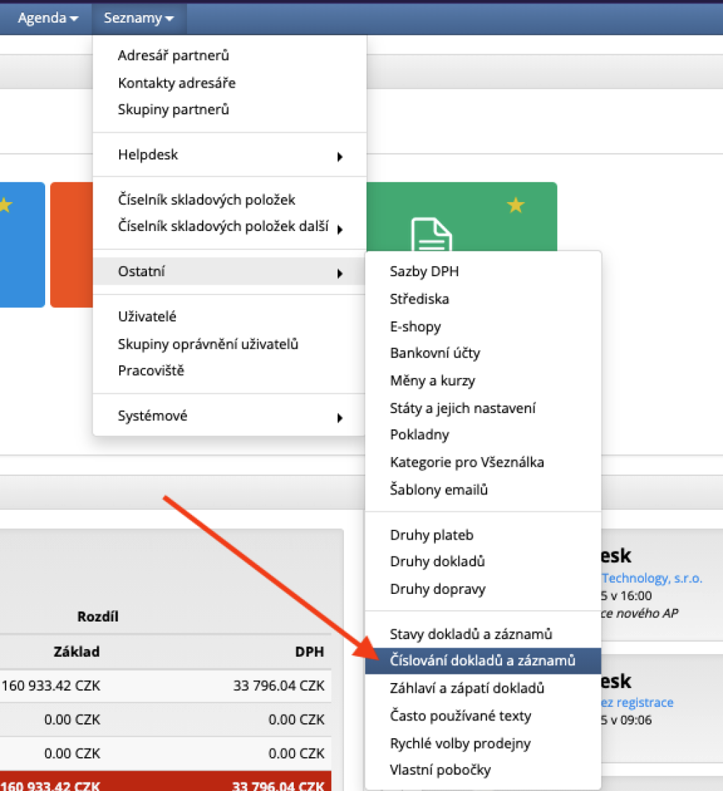Open Uživatelé from the Seznamy menu
Screen dimensions: 723x791
147,317
